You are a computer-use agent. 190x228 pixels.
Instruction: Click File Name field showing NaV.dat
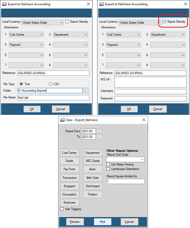[53, 98]
